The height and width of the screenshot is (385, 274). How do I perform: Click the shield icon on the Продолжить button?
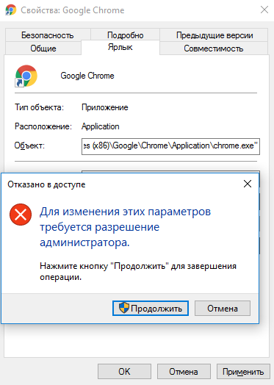click(x=124, y=308)
